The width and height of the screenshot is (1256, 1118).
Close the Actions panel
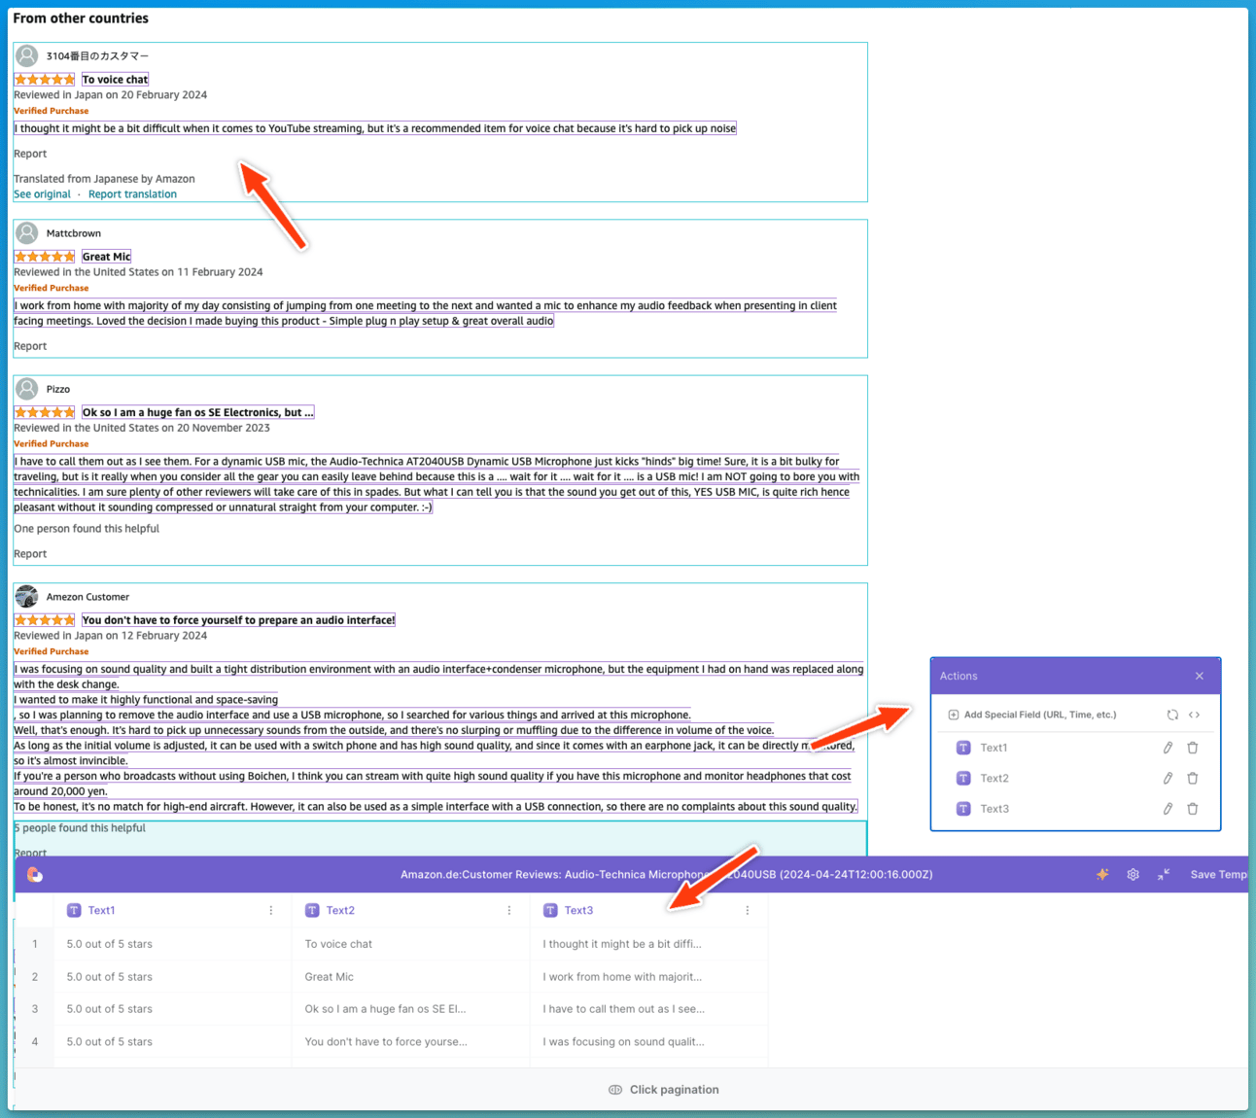point(1199,676)
